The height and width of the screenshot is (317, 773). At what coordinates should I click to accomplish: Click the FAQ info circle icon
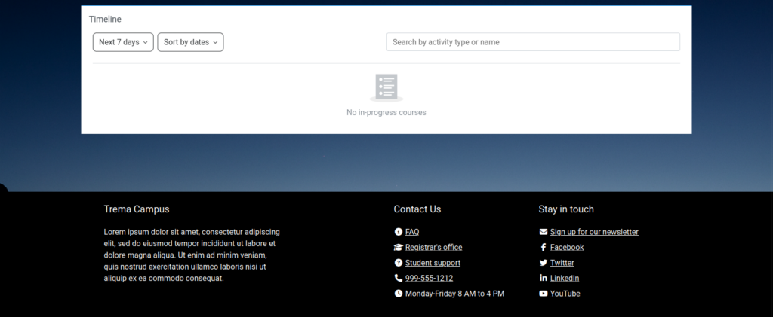pyautogui.click(x=398, y=232)
